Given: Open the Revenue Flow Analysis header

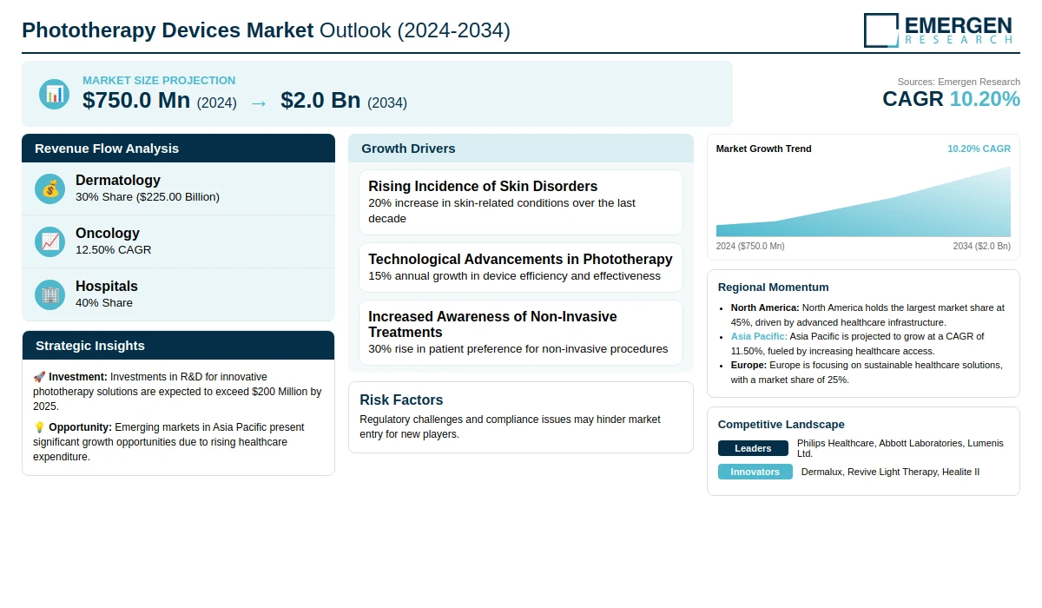Looking at the screenshot, I should [x=178, y=149].
